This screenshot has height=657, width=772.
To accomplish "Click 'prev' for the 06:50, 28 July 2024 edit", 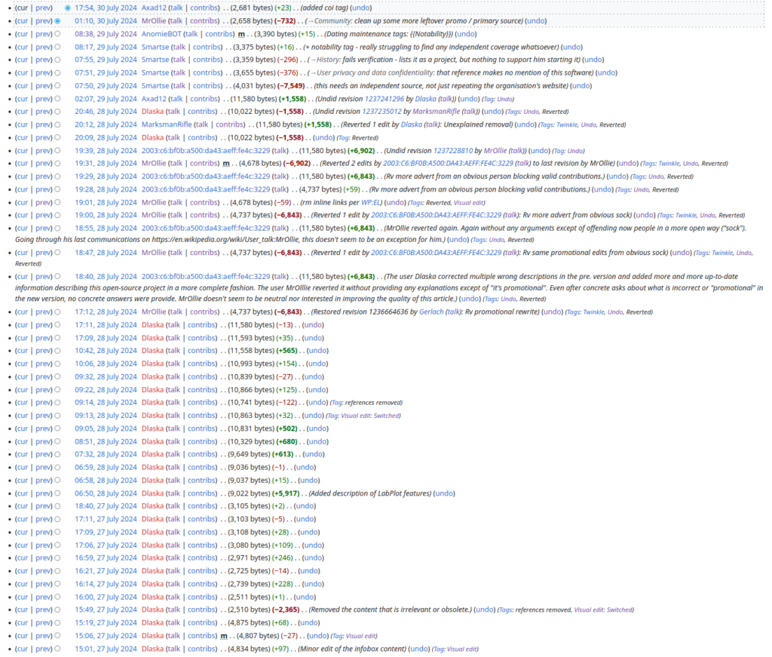I will [x=44, y=493].
